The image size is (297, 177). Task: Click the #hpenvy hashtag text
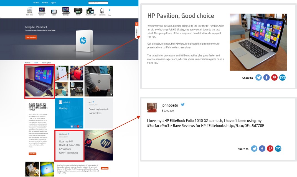[x=63, y=108]
